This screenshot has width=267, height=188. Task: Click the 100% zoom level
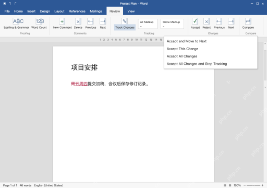tap(237, 185)
